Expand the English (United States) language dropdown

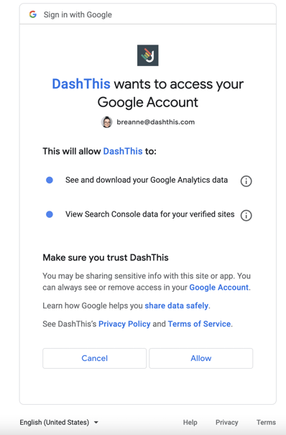pos(59,422)
